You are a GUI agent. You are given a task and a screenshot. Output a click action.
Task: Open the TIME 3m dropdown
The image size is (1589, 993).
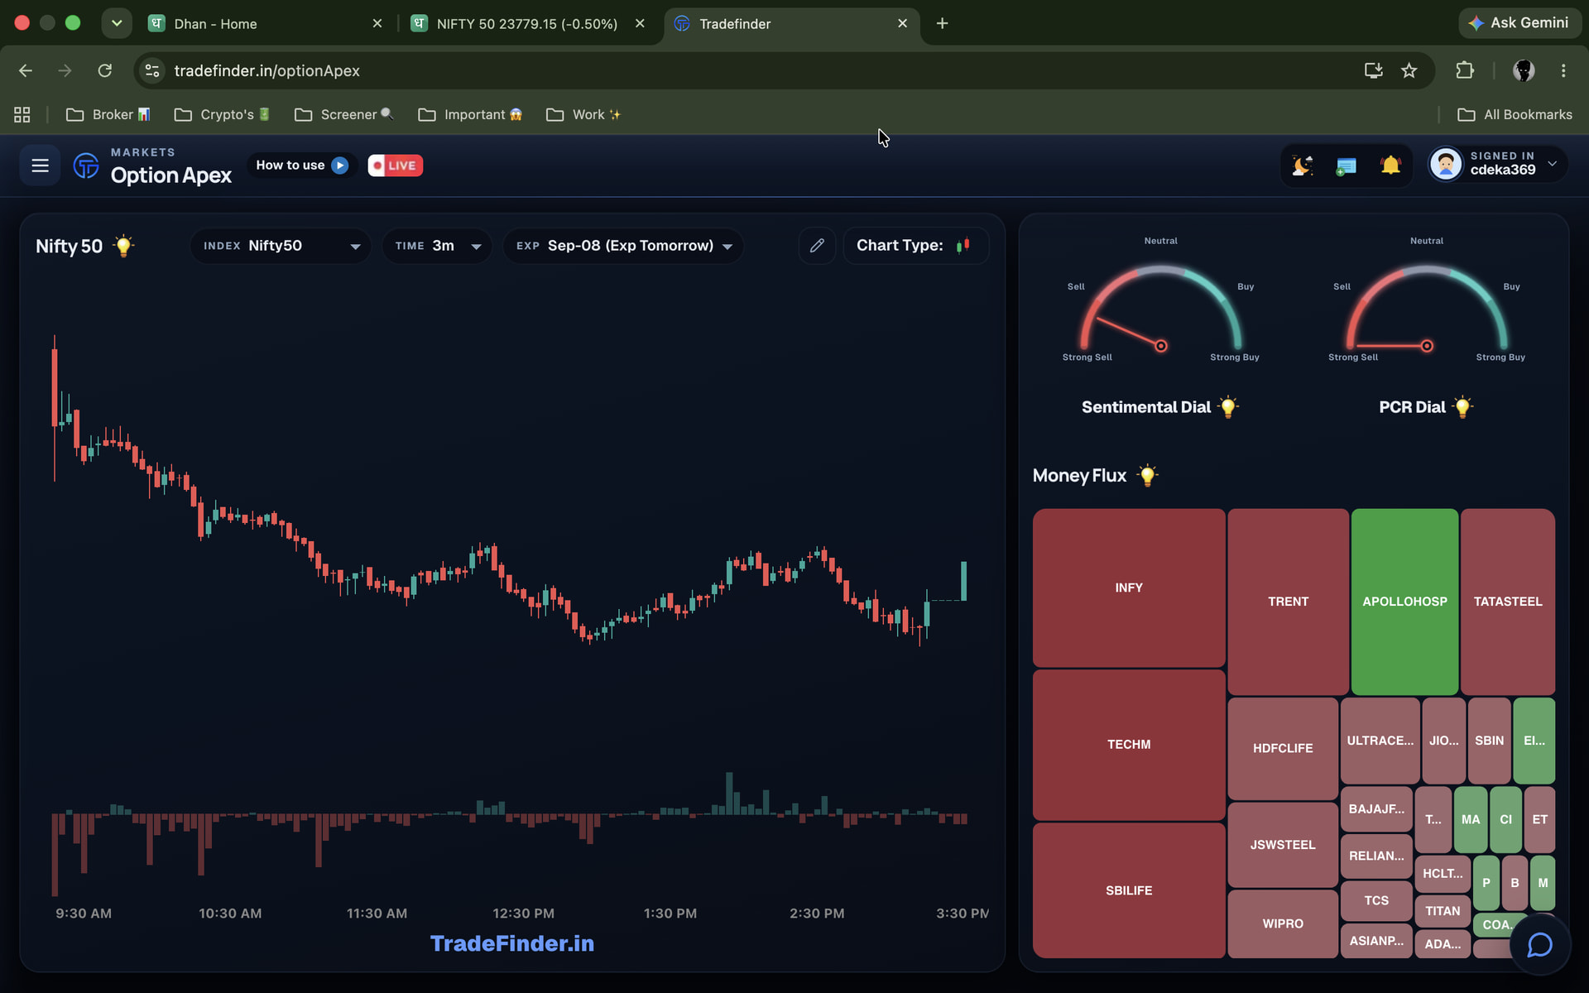437,246
